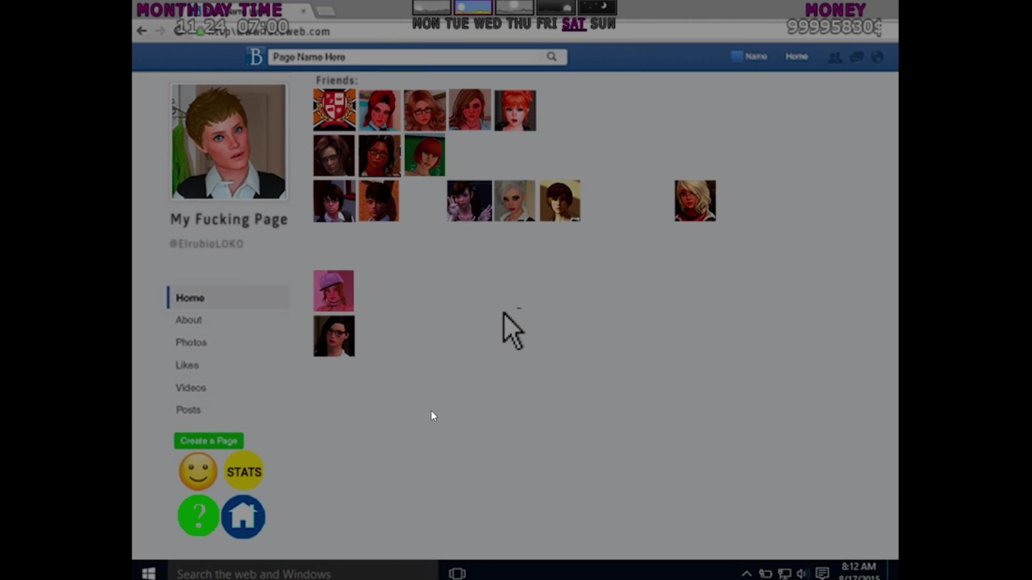Open the Windows Start button

148,574
